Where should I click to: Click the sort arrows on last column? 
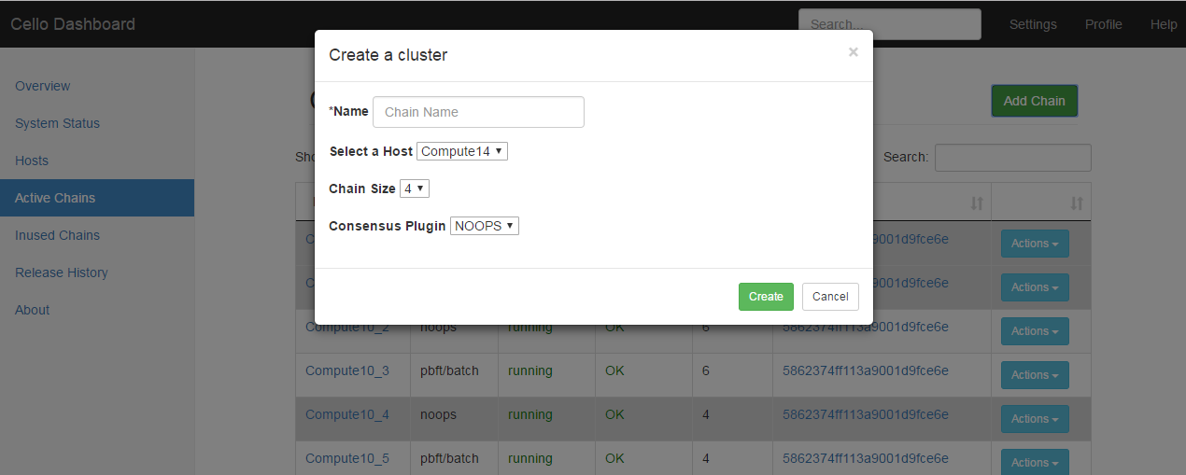click(1076, 203)
